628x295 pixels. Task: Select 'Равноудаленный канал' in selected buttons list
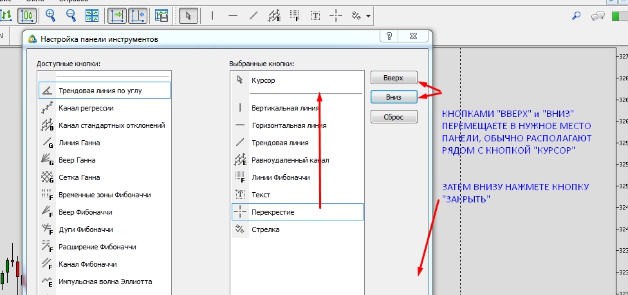coord(297,160)
